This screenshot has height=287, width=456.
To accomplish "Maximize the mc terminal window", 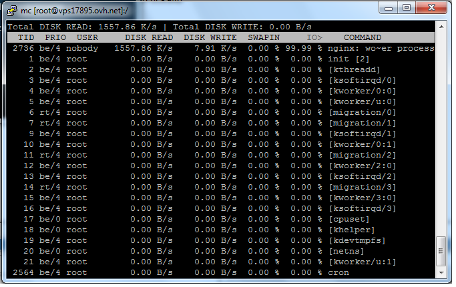I will pos(407,8).
